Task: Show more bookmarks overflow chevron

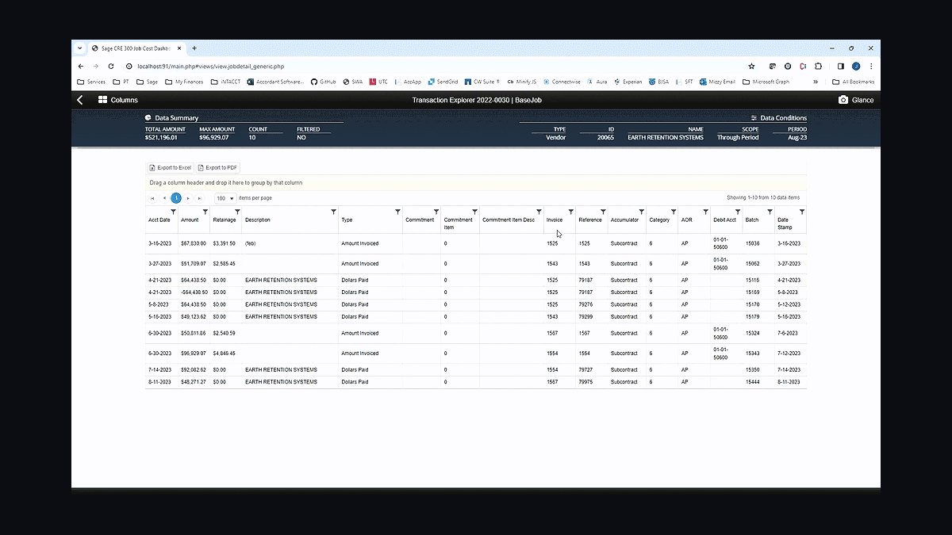Action: click(x=816, y=82)
